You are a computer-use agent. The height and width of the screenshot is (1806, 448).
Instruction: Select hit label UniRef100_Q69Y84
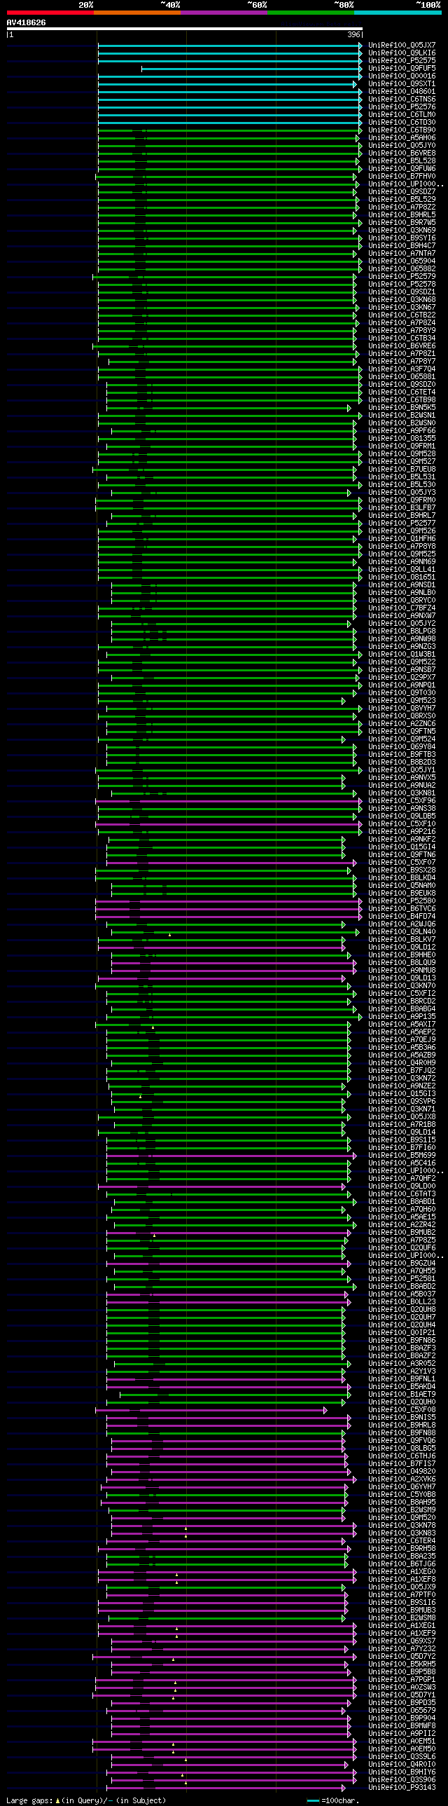402,747
